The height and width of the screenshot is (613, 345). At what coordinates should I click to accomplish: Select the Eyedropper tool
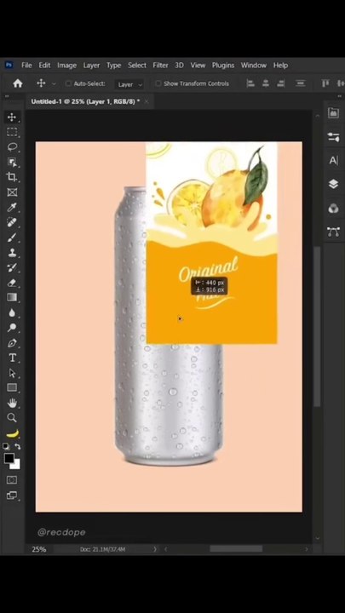coord(12,207)
